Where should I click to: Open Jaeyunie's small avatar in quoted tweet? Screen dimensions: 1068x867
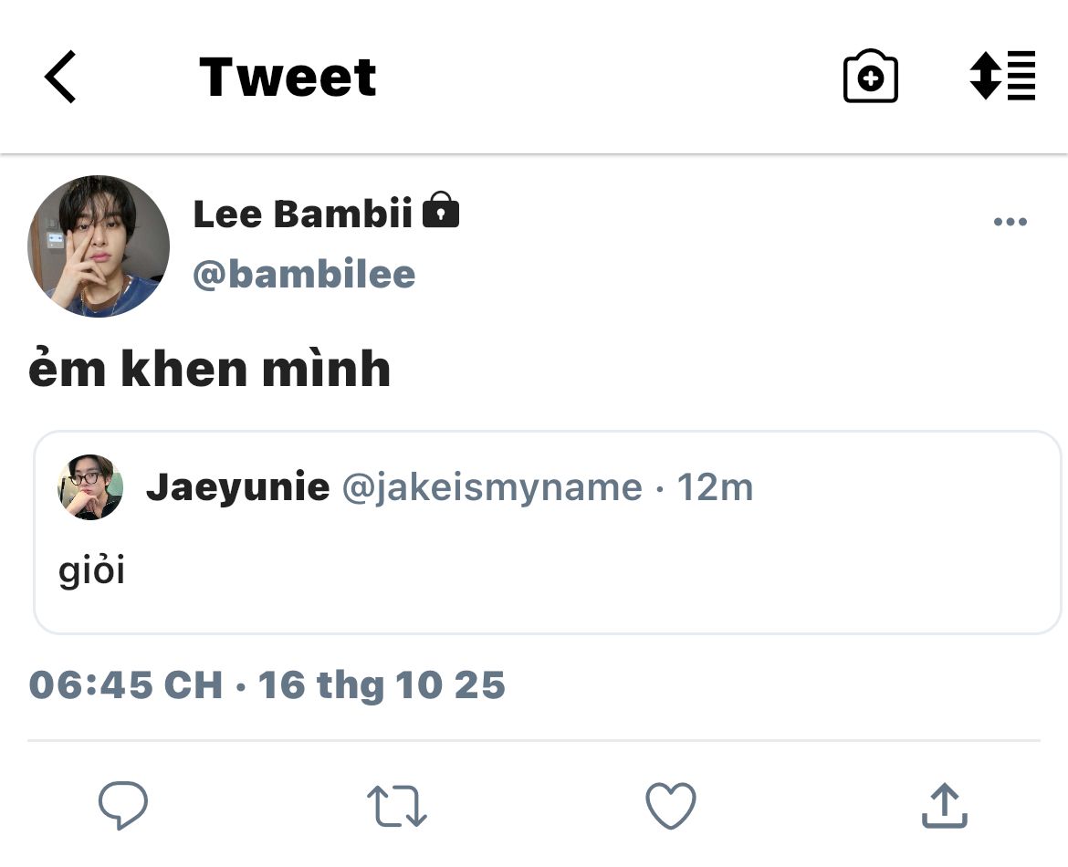[x=90, y=487]
